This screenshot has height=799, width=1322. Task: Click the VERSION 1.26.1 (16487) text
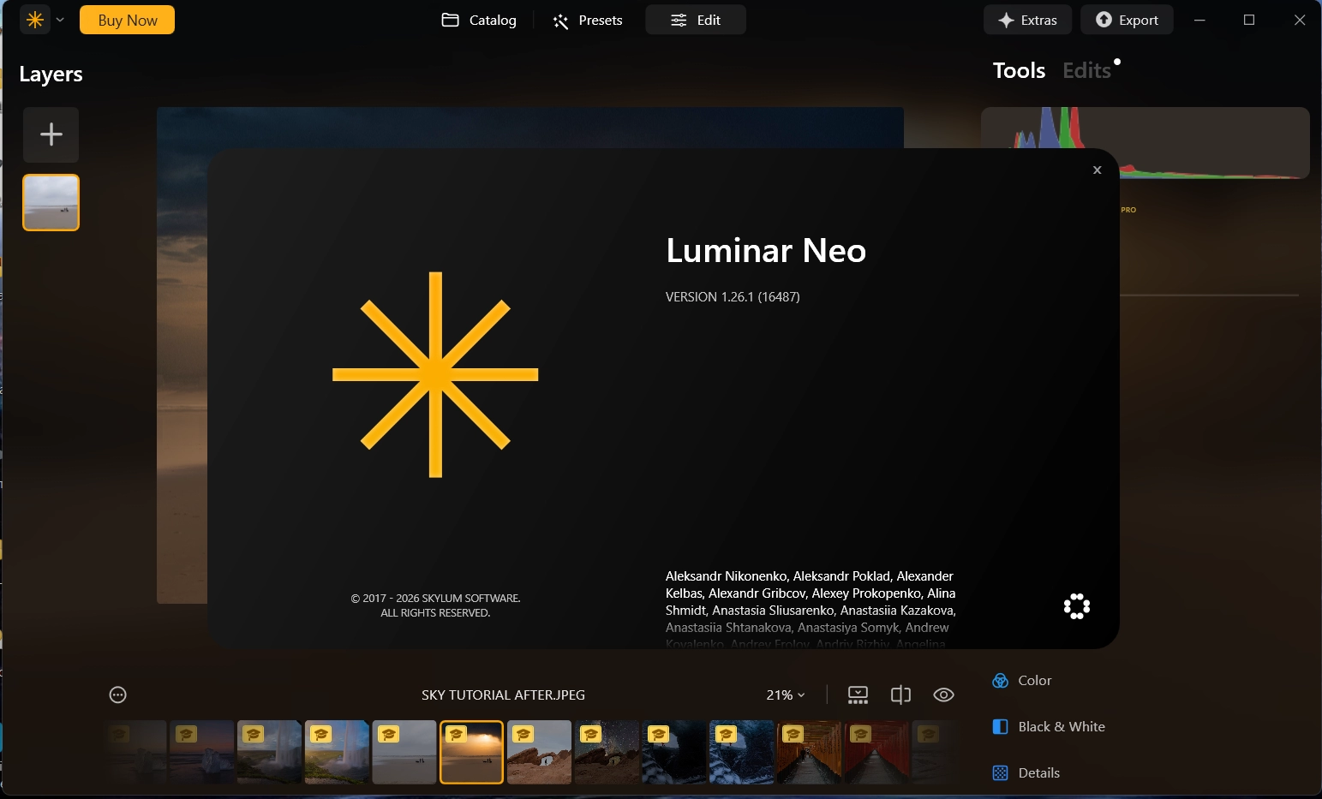[x=733, y=297]
